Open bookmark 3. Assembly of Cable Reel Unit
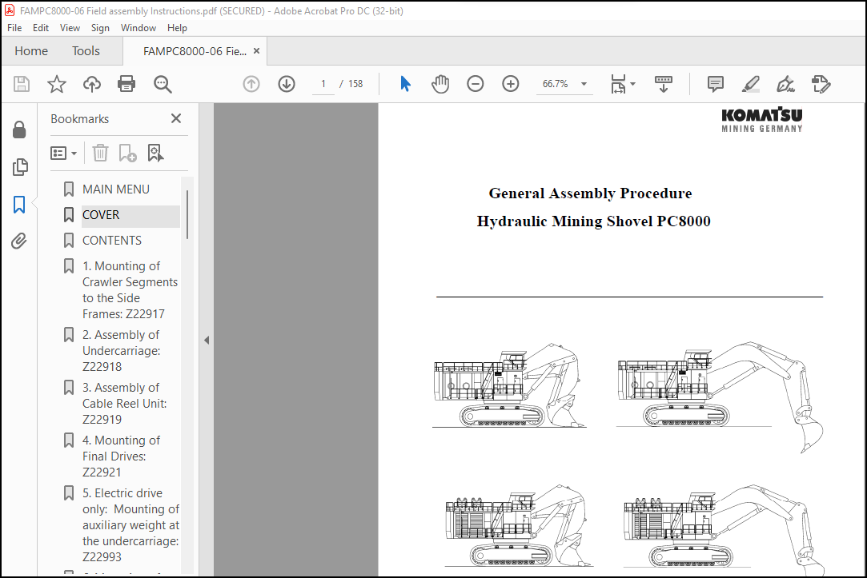The width and height of the screenshot is (867, 578). click(x=124, y=404)
